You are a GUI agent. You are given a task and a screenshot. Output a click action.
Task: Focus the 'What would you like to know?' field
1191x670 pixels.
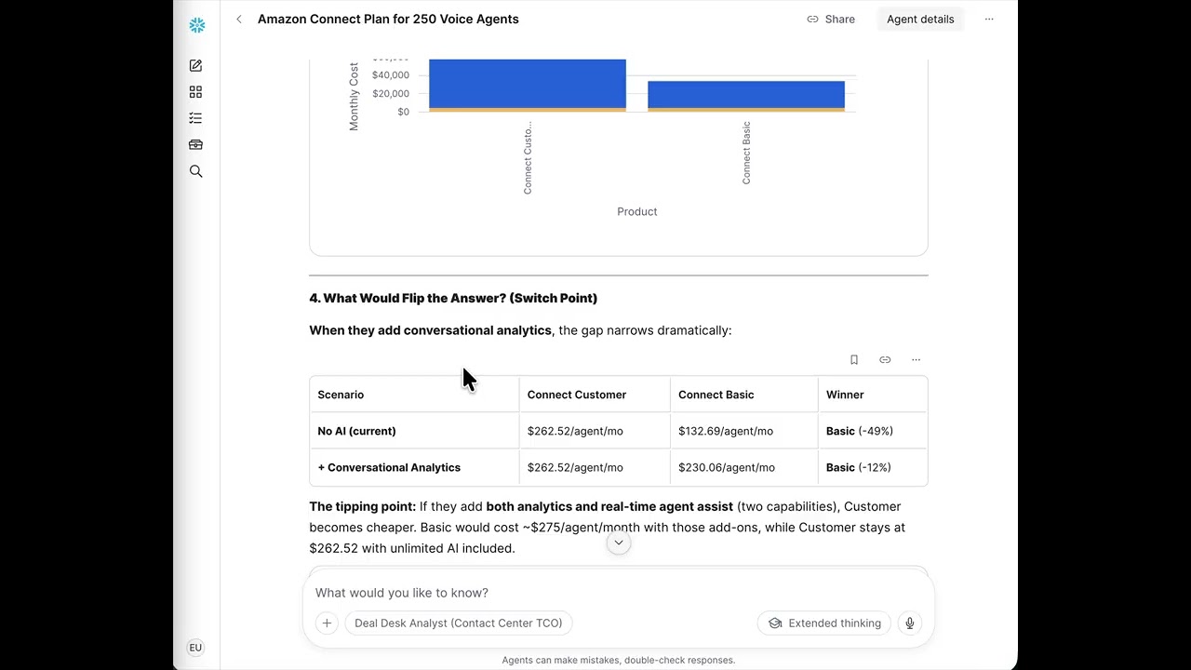point(619,593)
